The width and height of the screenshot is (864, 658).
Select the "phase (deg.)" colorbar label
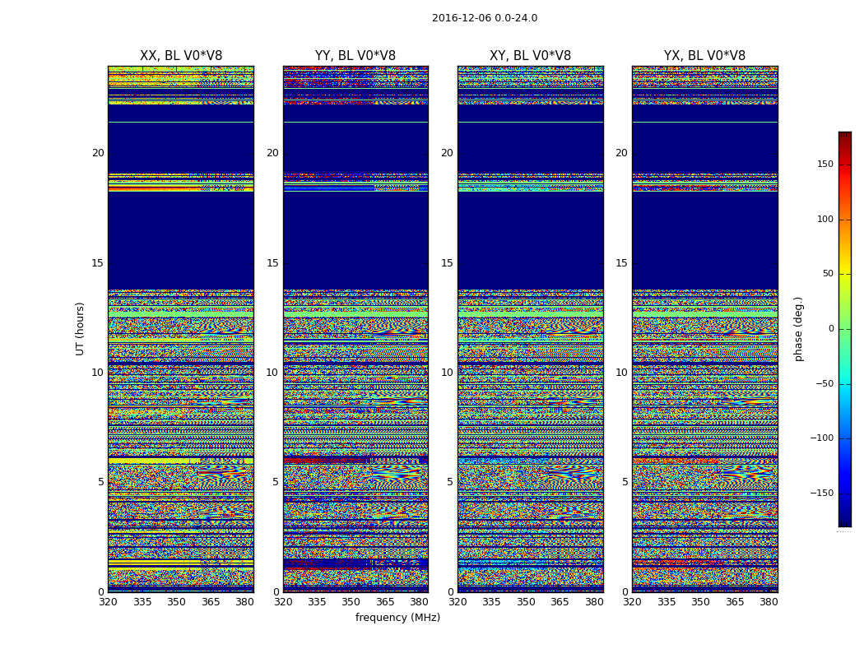click(x=798, y=329)
